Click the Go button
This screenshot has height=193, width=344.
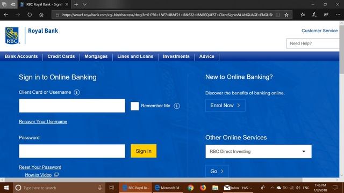point(217,171)
